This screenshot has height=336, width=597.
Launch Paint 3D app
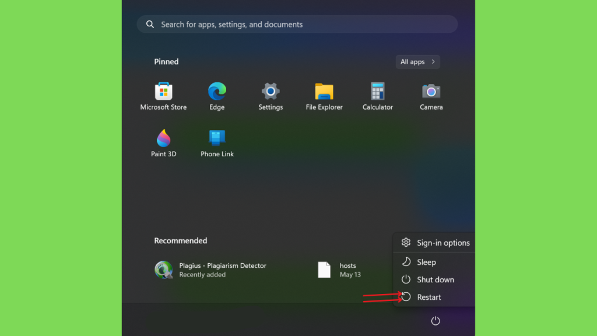pyautogui.click(x=164, y=143)
